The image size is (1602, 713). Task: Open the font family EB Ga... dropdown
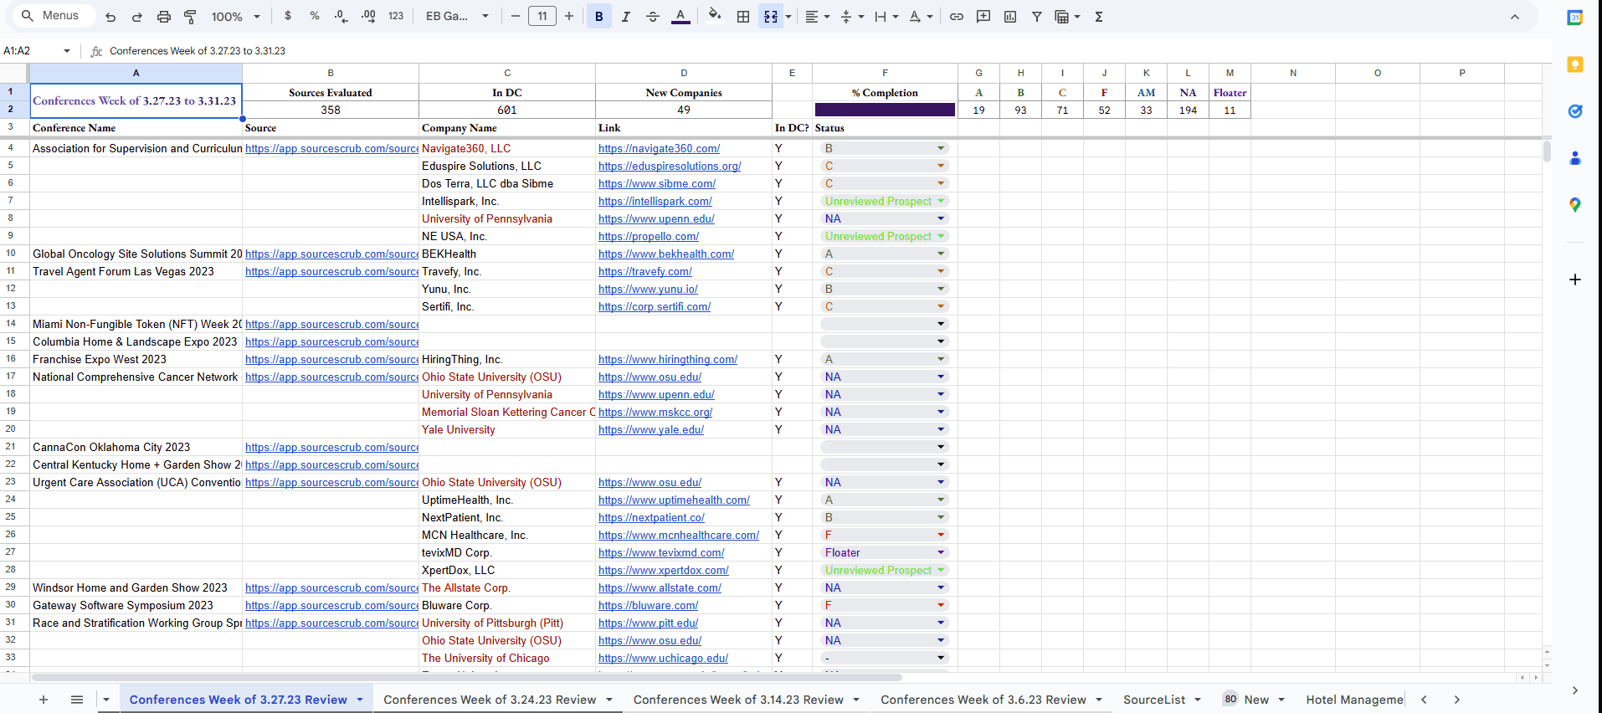coord(457,16)
